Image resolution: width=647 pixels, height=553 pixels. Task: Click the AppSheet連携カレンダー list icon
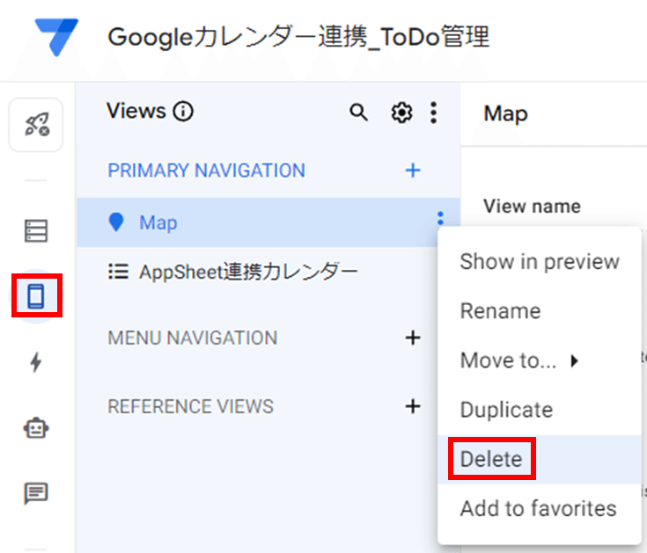(118, 272)
